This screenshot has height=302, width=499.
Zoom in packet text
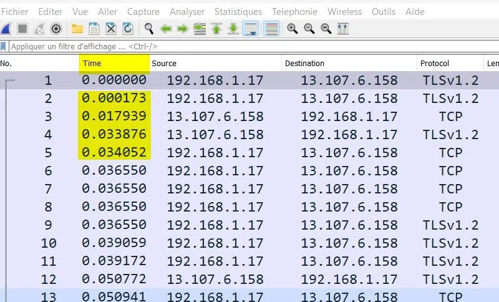point(292,29)
